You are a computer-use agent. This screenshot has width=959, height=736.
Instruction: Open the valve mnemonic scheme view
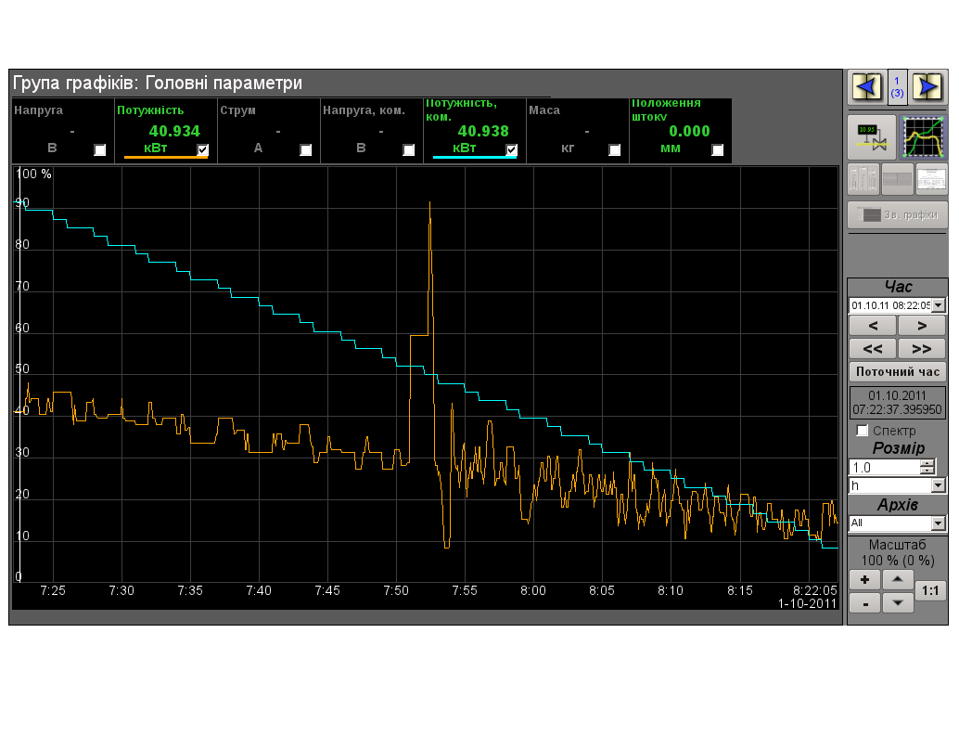click(x=871, y=137)
